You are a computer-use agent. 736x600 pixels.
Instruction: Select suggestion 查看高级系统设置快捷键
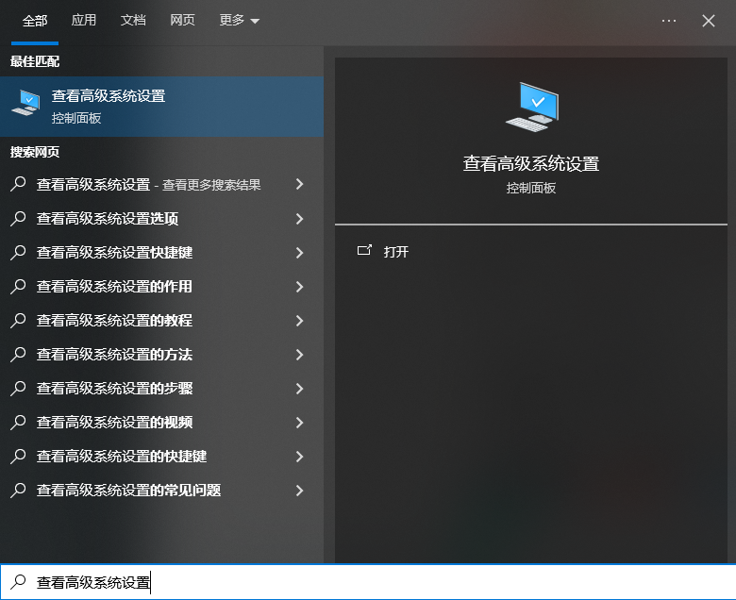pos(161,253)
